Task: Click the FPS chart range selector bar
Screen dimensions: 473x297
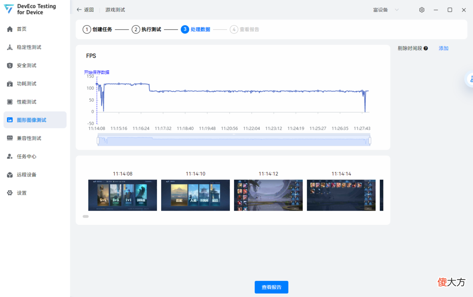Action: [234, 140]
